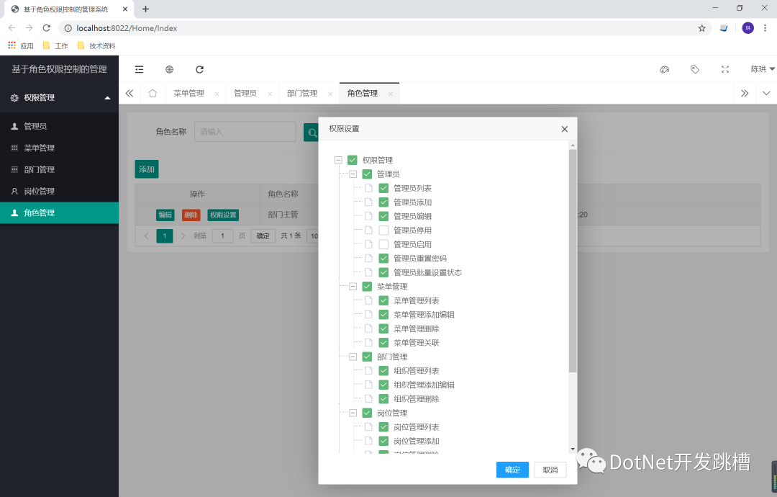Uncheck 岗位管理添加 checkbox
This screenshot has height=497, width=777.
383,441
